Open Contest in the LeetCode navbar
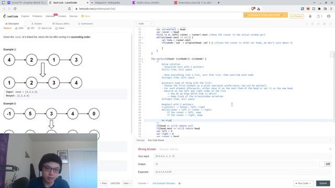The width and height of the screenshot is (335, 188). coord(62,16)
